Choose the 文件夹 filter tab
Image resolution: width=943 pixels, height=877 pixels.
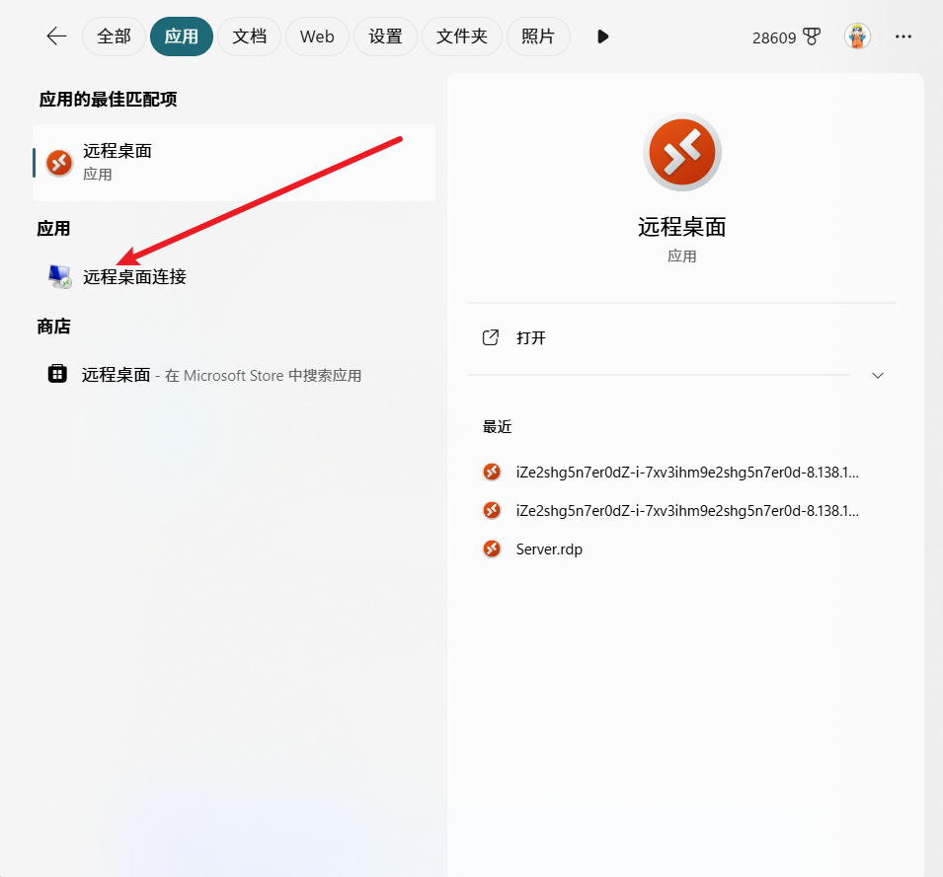click(461, 37)
